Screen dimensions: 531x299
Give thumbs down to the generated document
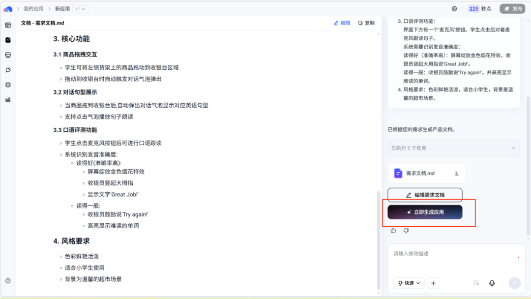[405, 230]
